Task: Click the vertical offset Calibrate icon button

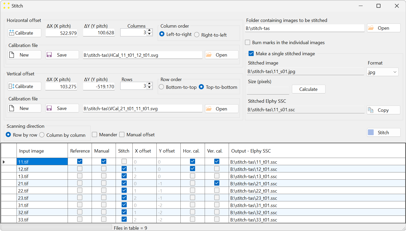Action: pyautogui.click(x=25, y=86)
